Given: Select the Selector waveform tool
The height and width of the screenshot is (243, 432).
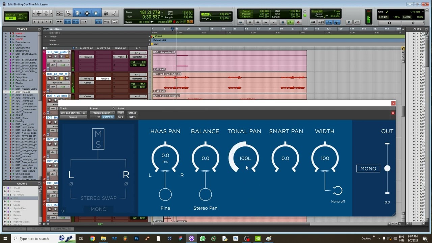Looking at the screenshot, I should 87,13.
